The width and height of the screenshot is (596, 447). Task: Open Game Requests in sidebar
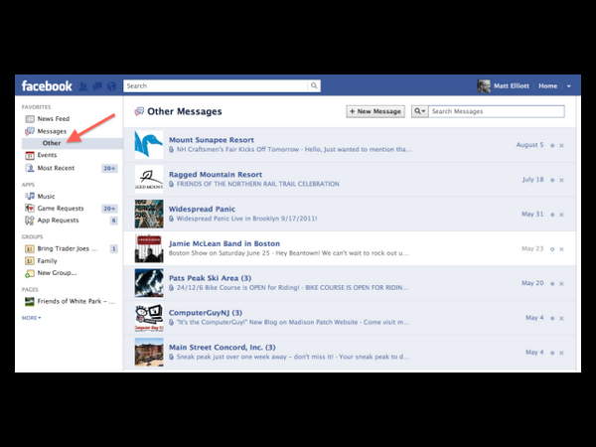(61, 209)
